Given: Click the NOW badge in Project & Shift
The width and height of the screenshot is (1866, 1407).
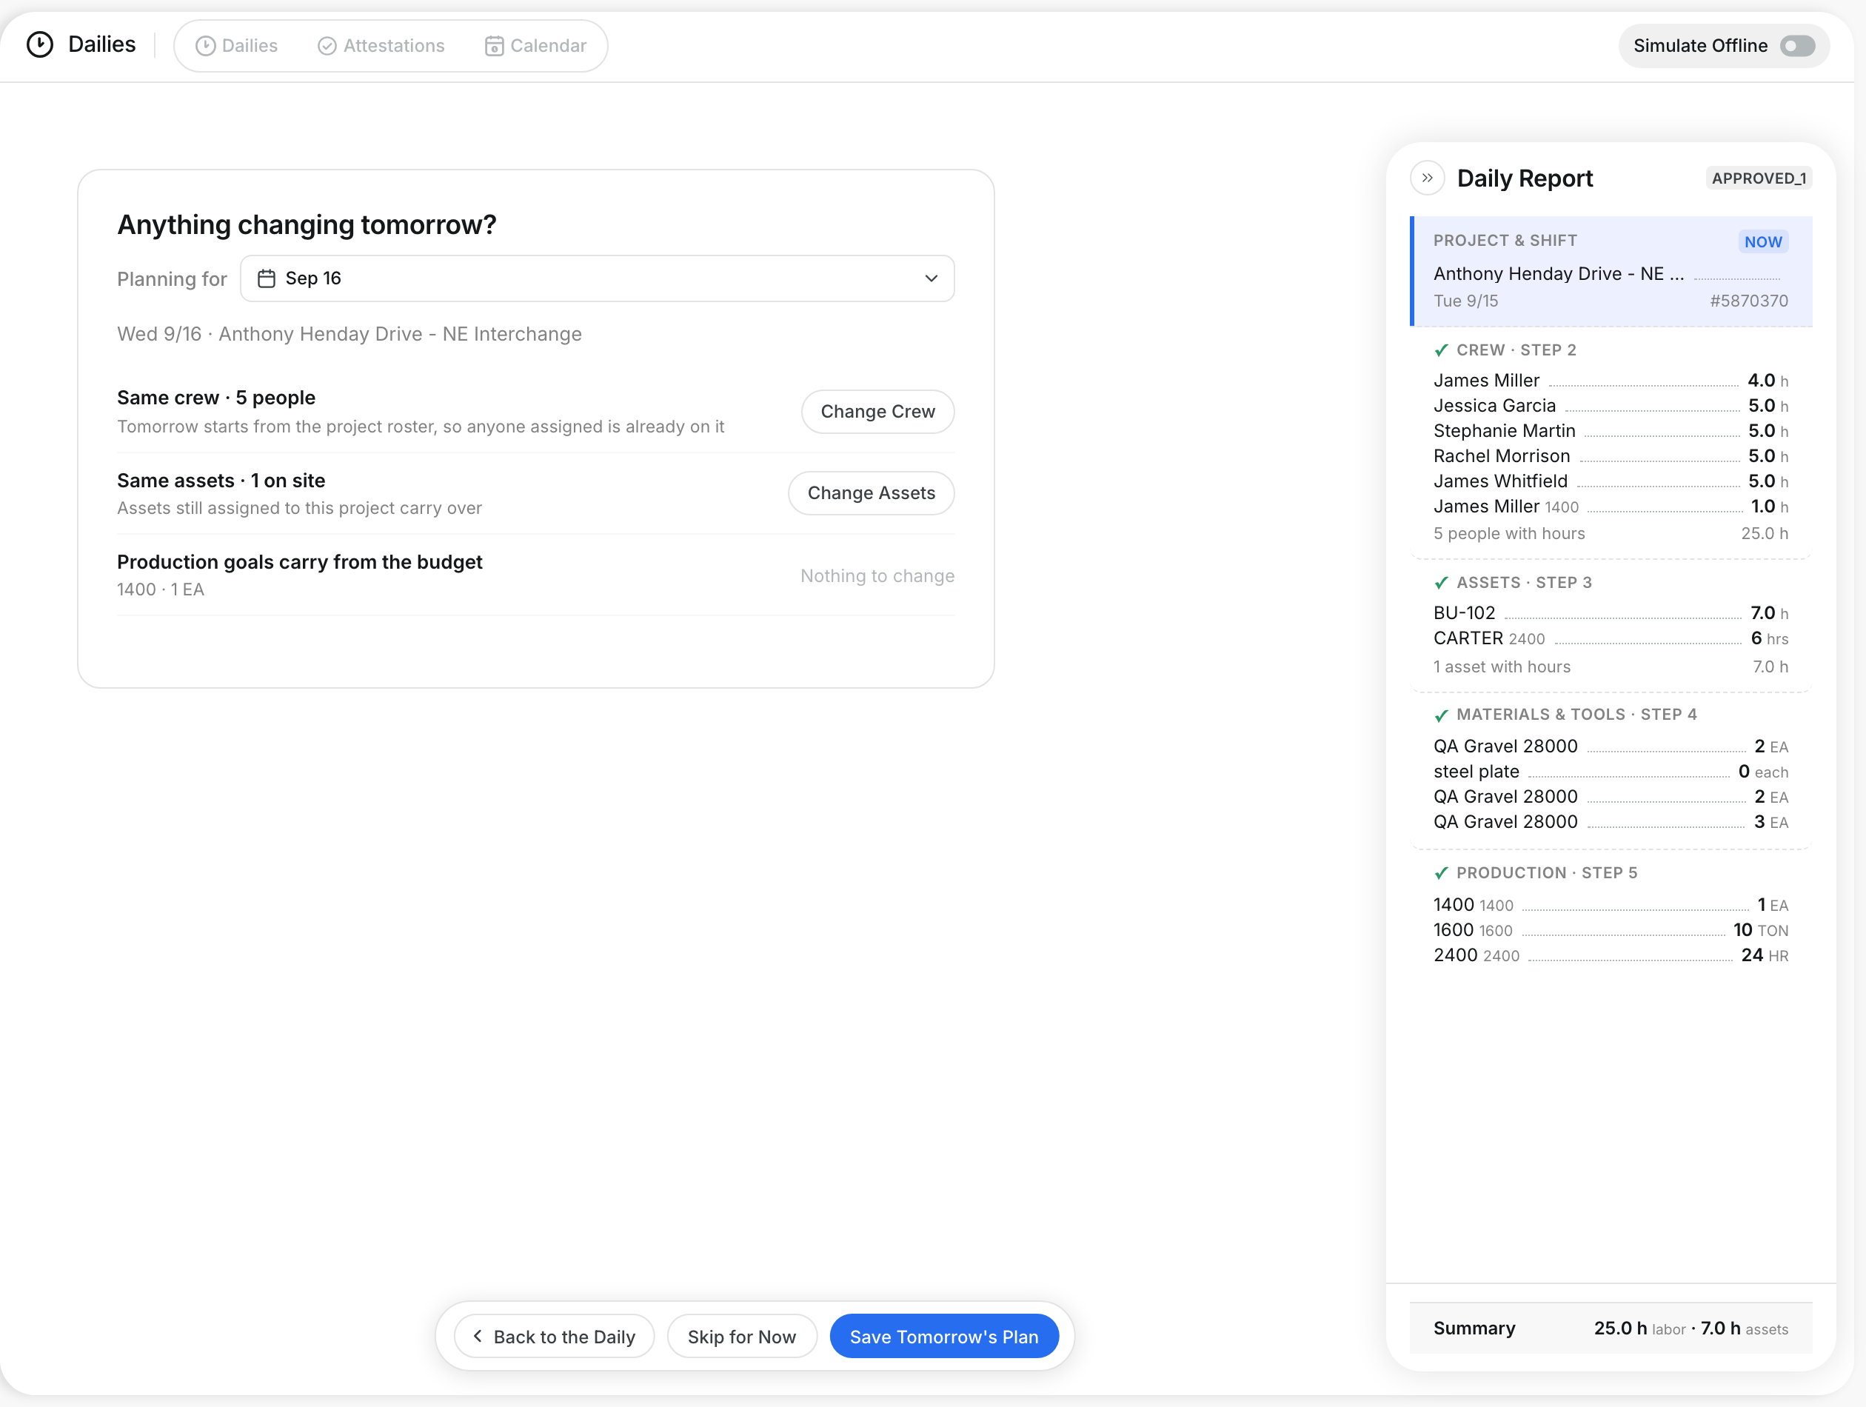Looking at the screenshot, I should 1762,242.
